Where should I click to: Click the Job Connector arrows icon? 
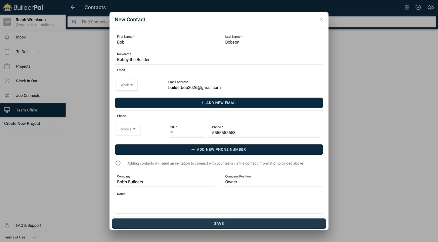click(x=7, y=95)
